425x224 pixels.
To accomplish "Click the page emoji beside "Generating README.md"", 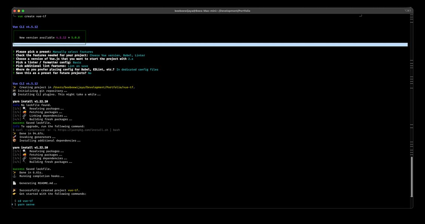I will [x=14, y=183].
